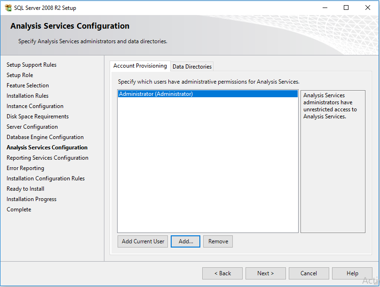Click the Installation Configuration Rules step
The height and width of the screenshot is (287, 380).
tap(46, 178)
